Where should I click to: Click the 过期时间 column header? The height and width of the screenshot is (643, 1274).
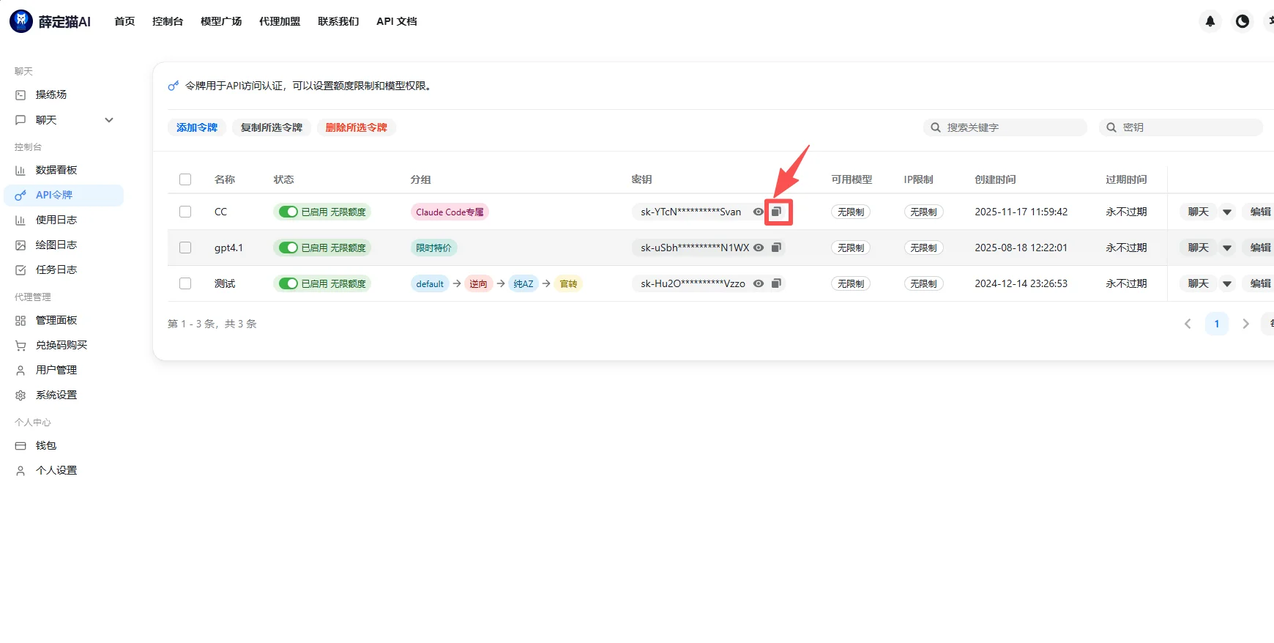(x=1126, y=179)
